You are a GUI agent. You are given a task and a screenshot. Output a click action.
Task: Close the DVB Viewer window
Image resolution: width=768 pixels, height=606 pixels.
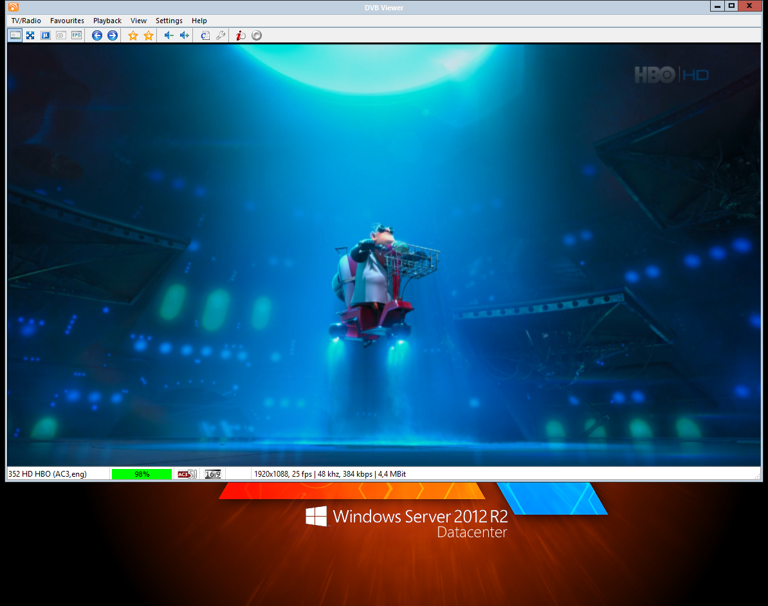click(x=750, y=6)
